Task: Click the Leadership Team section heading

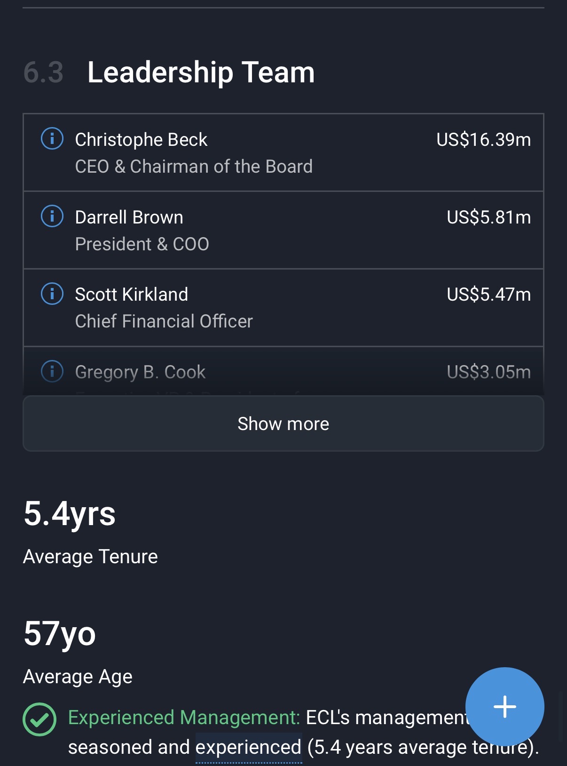Action: (x=201, y=72)
